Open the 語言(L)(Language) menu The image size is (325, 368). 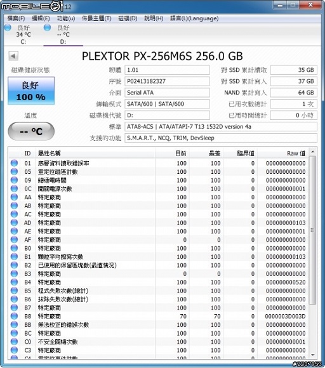tap(194, 18)
